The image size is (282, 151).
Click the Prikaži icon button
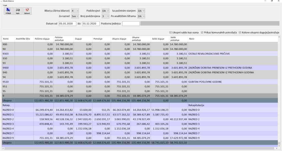pyautogui.click(x=8, y=11)
